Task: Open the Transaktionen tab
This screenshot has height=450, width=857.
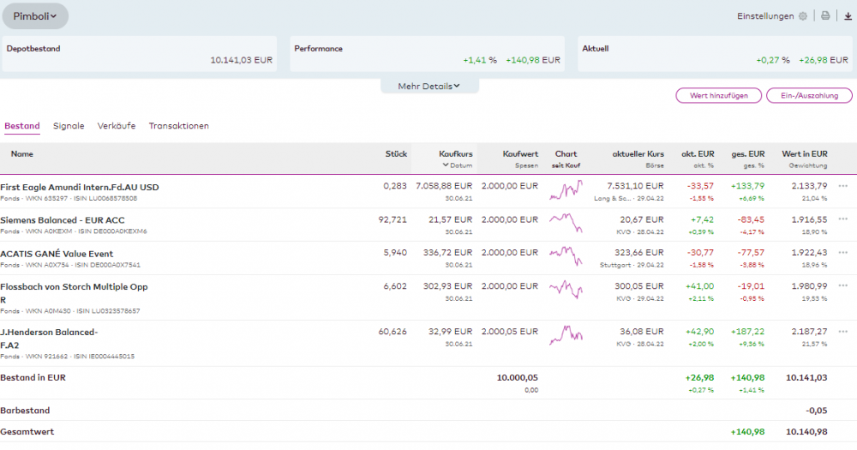Action: [x=178, y=126]
